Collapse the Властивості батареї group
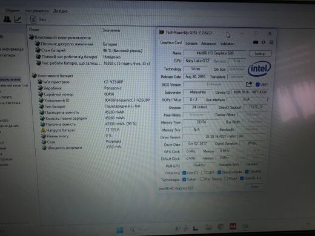The width and height of the screenshot is (315, 236). coord(34,76)
